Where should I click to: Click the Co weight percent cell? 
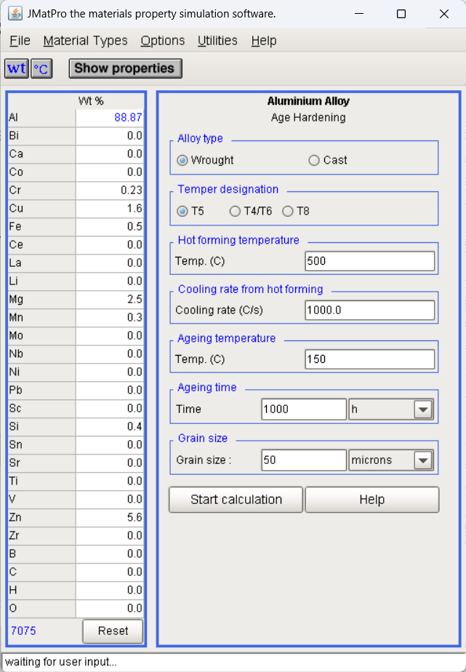tap(110, 172)
